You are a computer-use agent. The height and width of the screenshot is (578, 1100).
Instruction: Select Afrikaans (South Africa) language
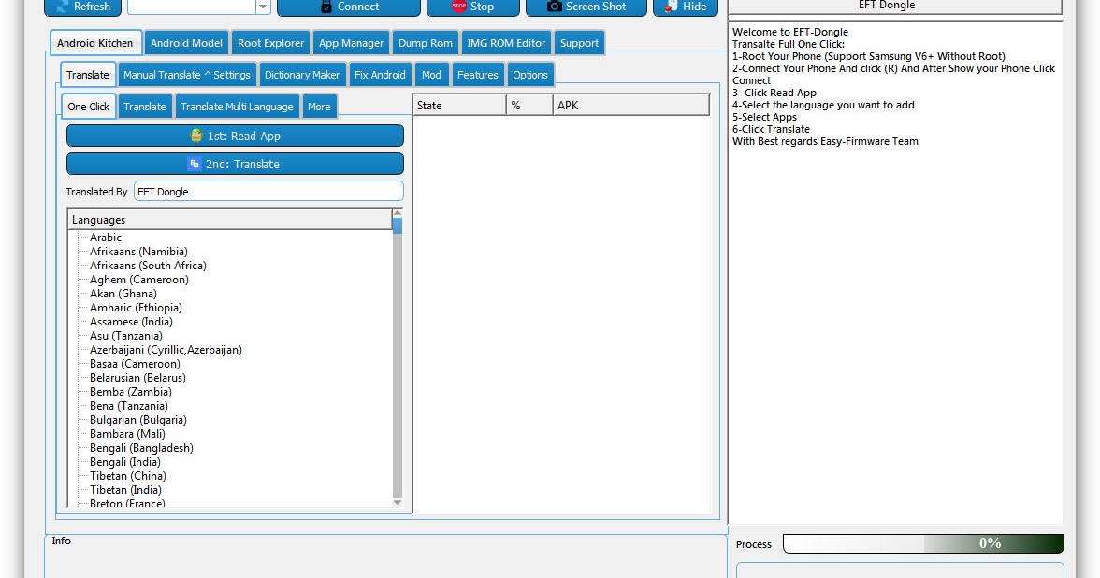pos(148,266)
